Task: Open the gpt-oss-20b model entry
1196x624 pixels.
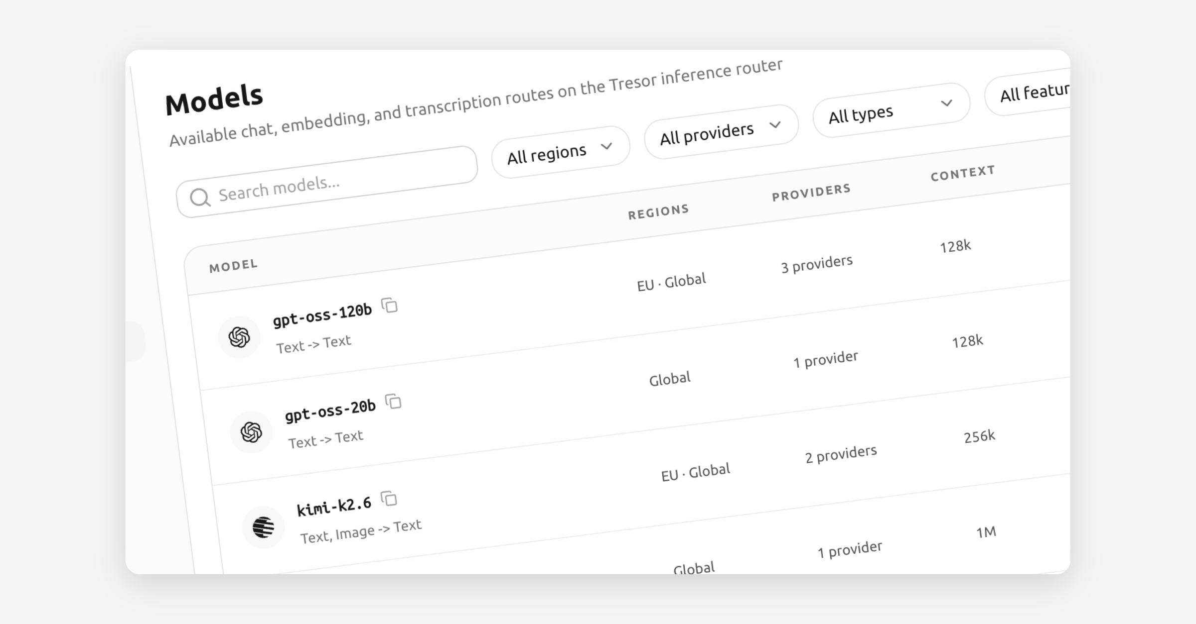Action: coord(330,410)
